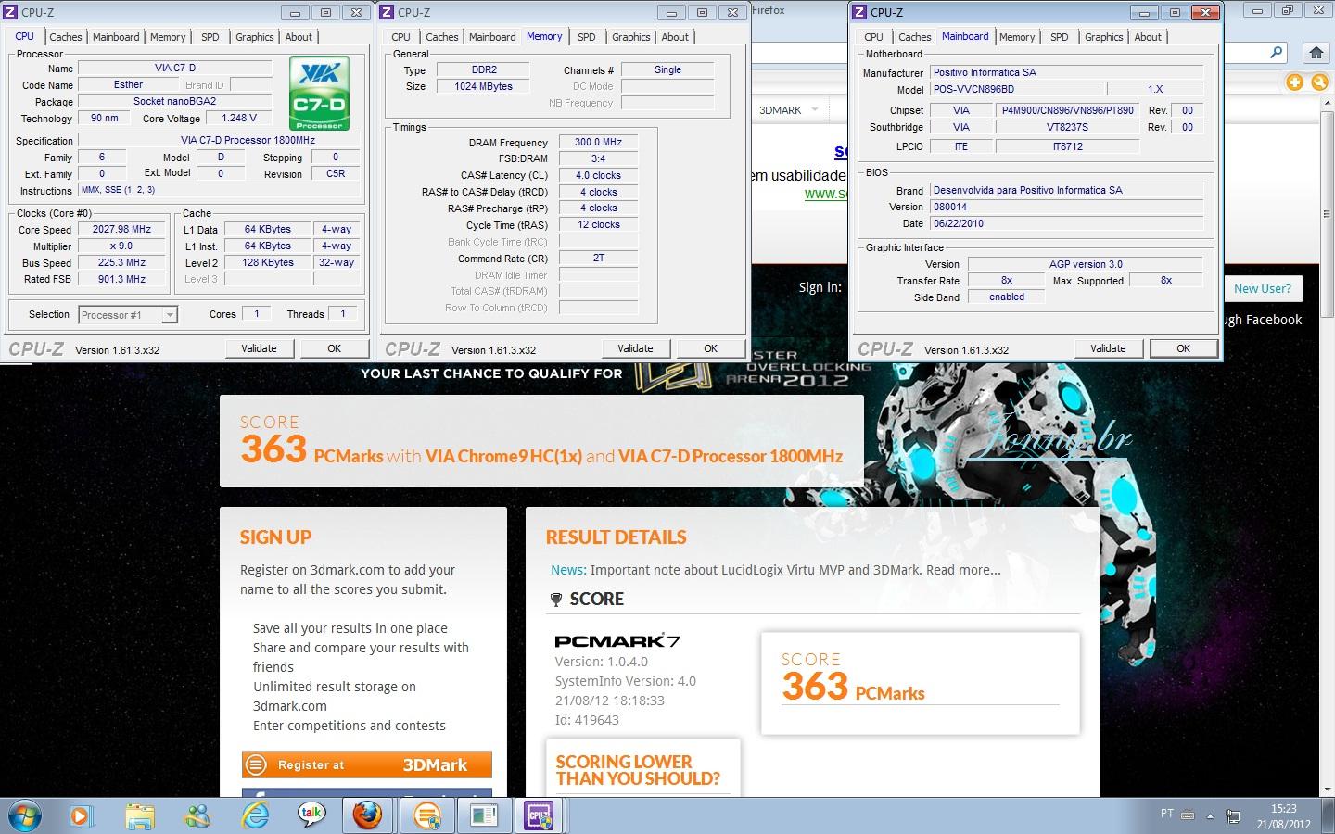Select the CPU-Z purple chip taskbar icon
The height and width of the screenshot is (834, 1335).
[x=539, y=815]
